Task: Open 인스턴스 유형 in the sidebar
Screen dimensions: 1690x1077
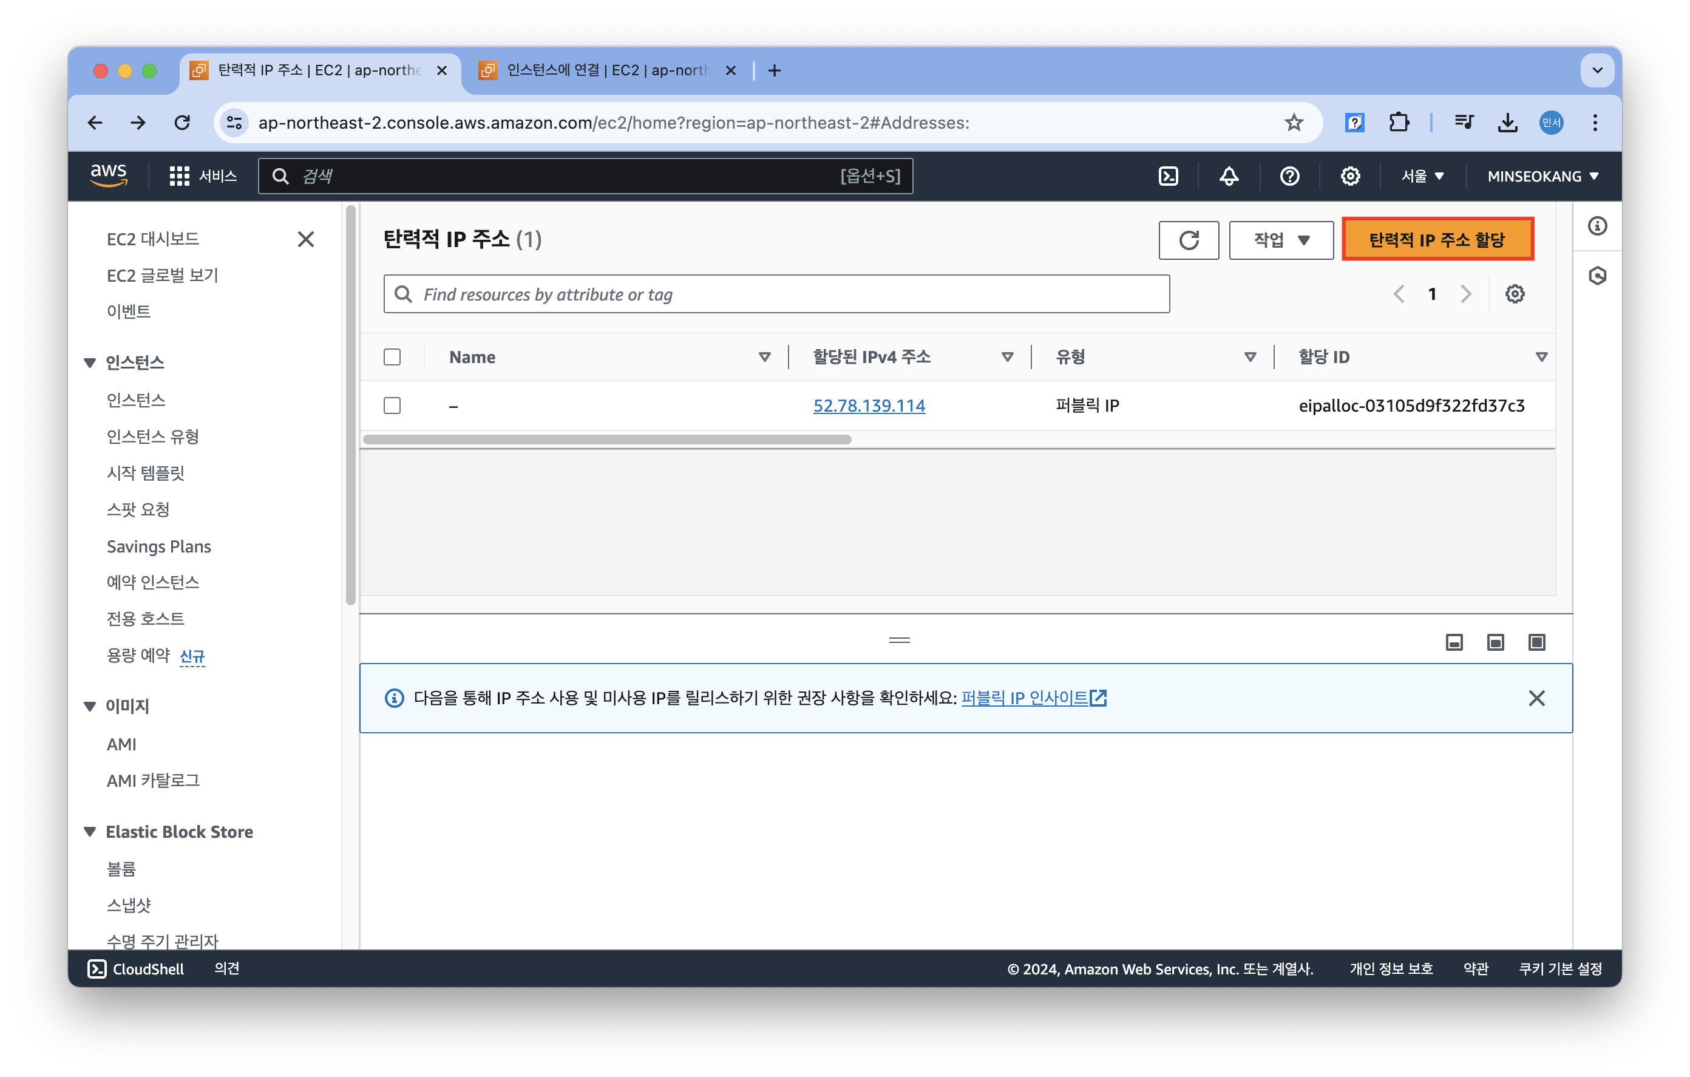Action: point(152,437)
